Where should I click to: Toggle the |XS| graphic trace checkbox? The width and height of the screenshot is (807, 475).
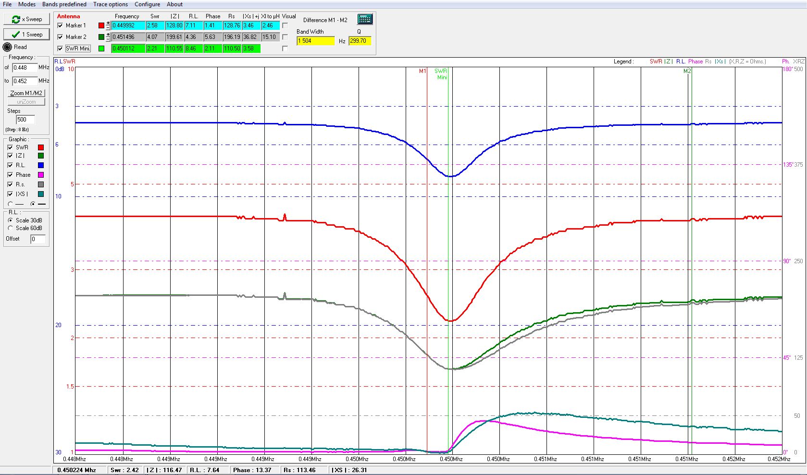point(10,194)
